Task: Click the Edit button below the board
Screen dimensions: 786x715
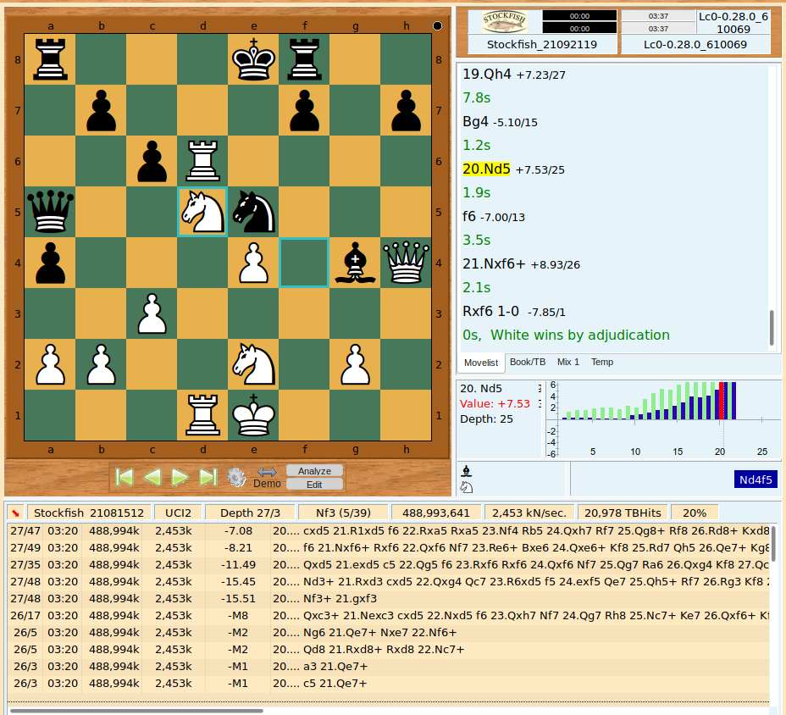Action: pos(315,485)
